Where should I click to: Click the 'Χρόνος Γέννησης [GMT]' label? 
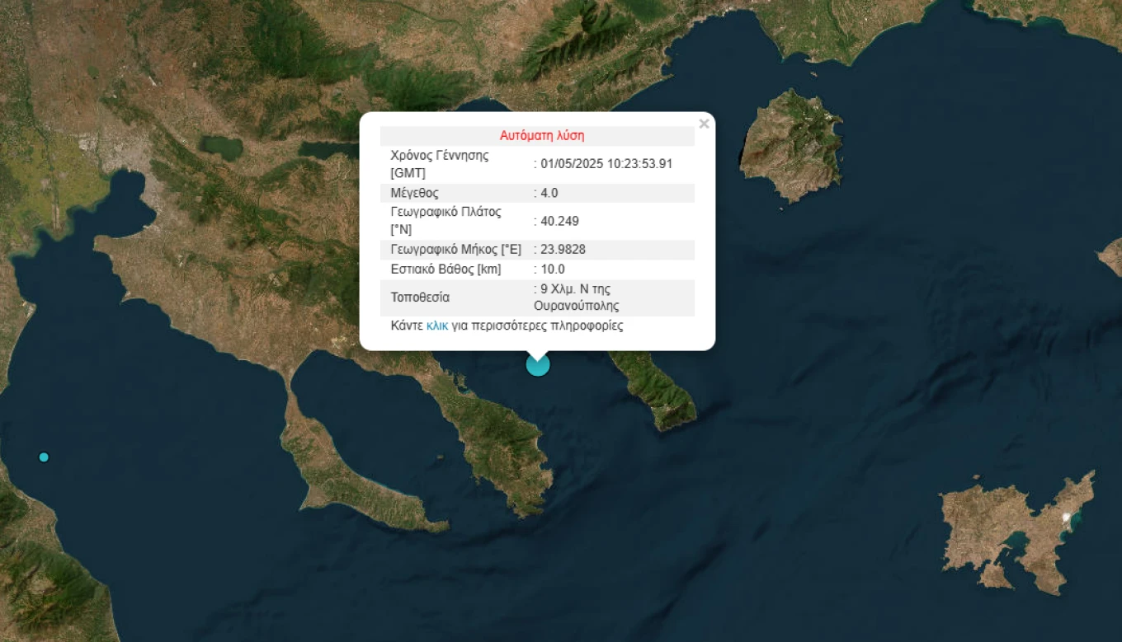coord(439,164)
